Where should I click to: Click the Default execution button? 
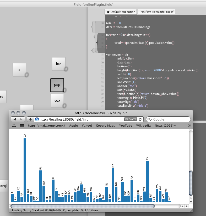tap(121, 12)
